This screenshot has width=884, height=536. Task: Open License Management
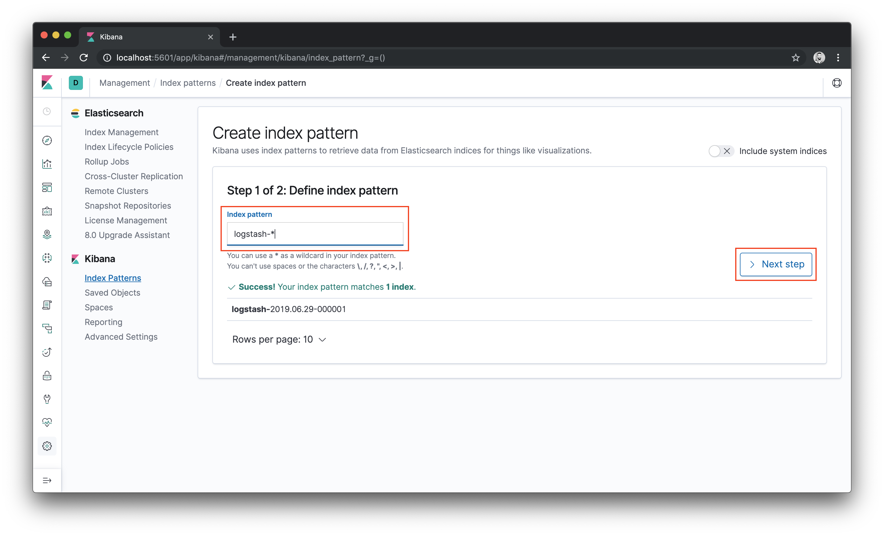click(x=126, y=220)
